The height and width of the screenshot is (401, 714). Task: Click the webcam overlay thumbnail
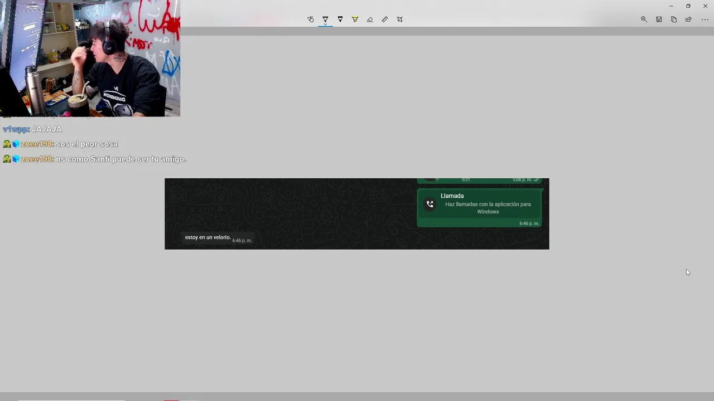pos(90,58)
